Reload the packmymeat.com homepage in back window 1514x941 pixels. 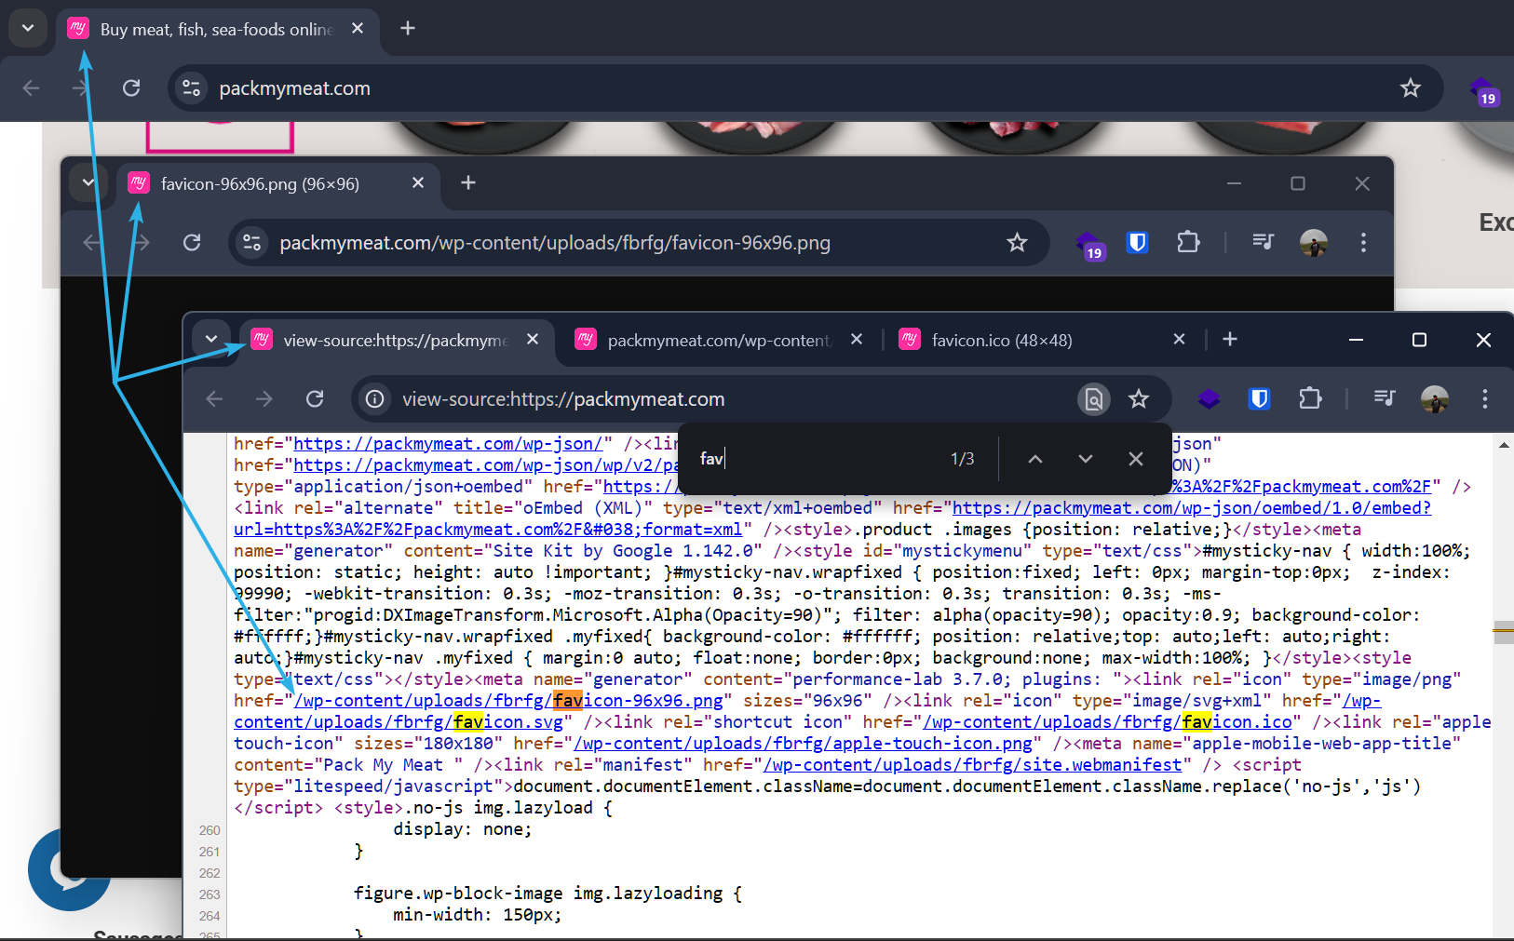(x=131, y=87)
